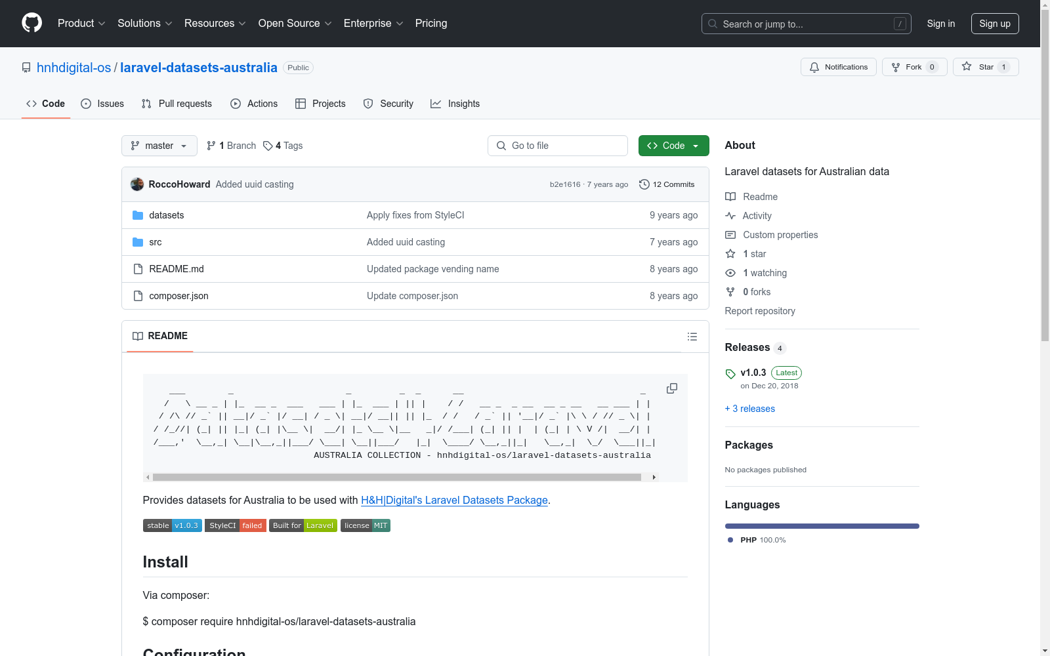Focus the Search or jump to field
This screenshot has width=1050, height=656.
(x=807, y=24)
